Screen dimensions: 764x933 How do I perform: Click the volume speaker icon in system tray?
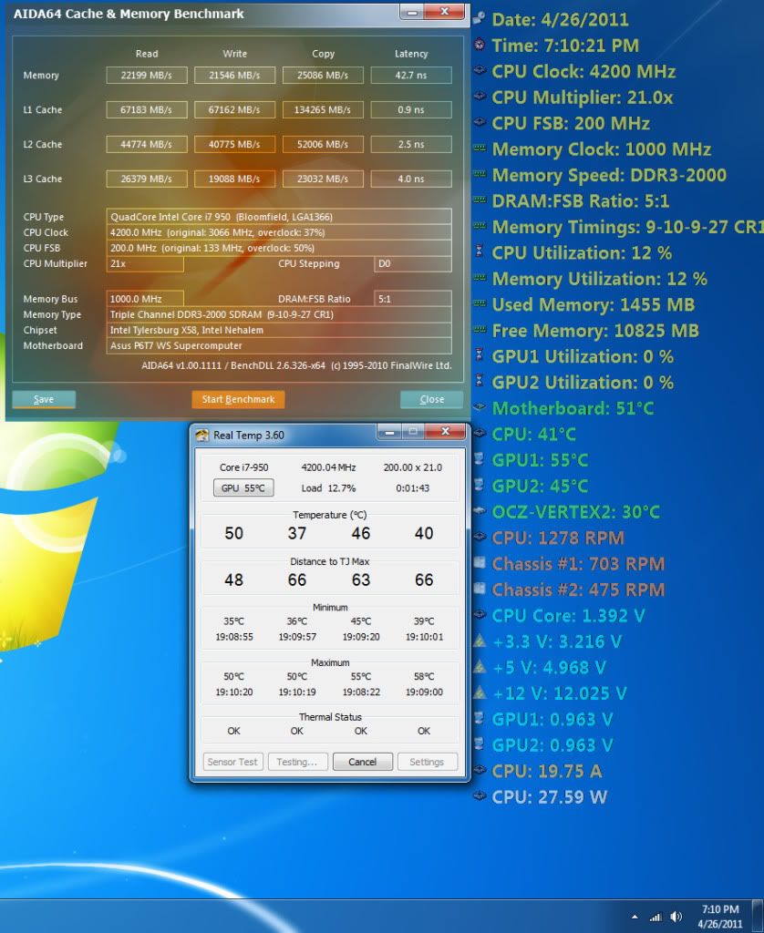click(676, 917)
